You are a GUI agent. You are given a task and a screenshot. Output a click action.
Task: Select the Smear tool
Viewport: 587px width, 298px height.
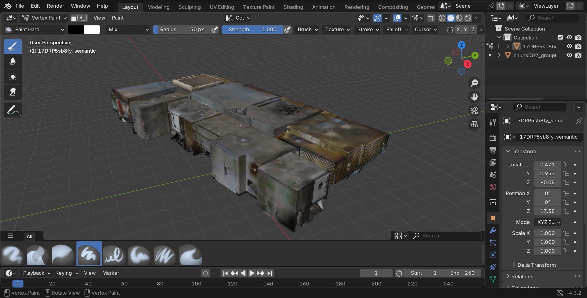click(x=13, y=92)
